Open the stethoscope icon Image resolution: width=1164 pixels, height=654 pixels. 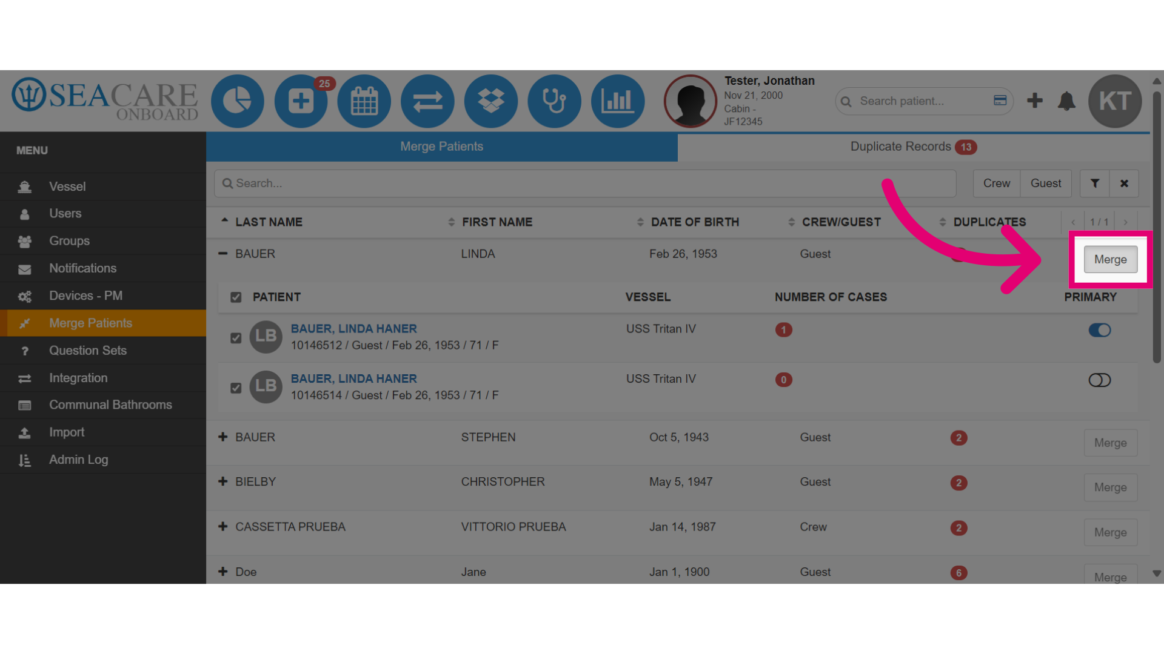(x=554, y=101)
